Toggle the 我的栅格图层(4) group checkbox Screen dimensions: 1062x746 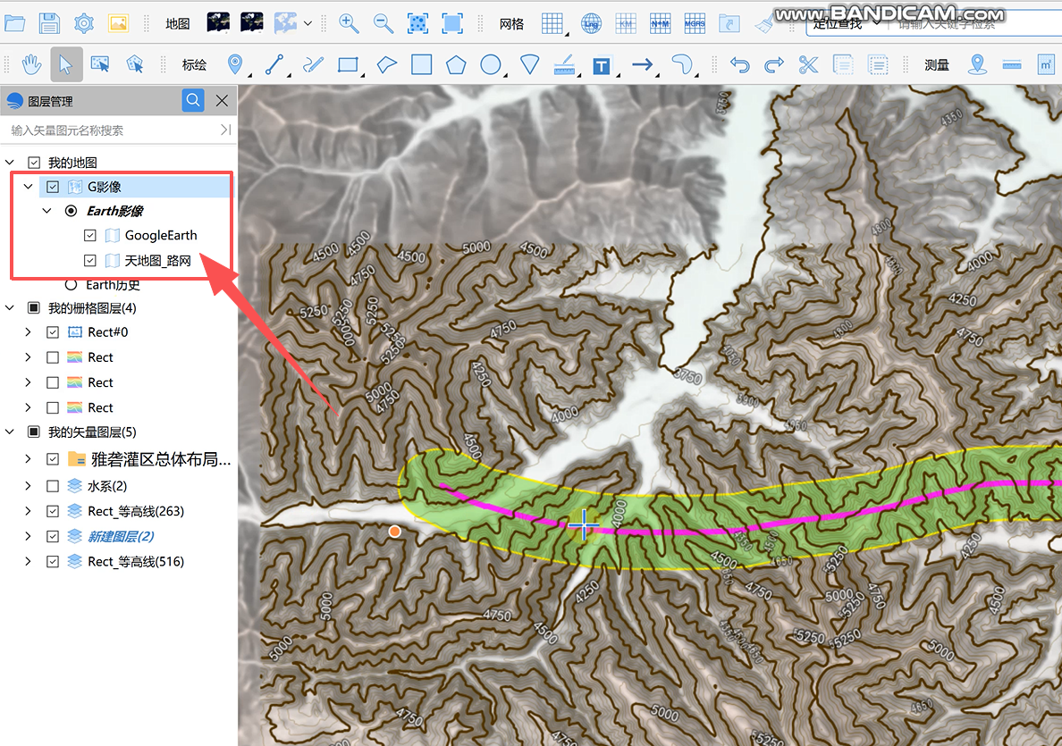(34, 308)
